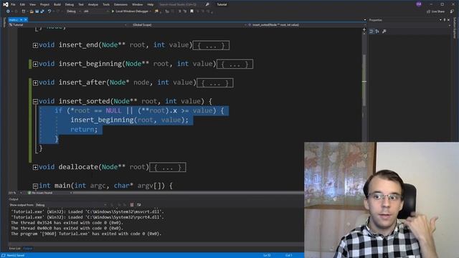Click the Clear All output icon

(132, 205)
